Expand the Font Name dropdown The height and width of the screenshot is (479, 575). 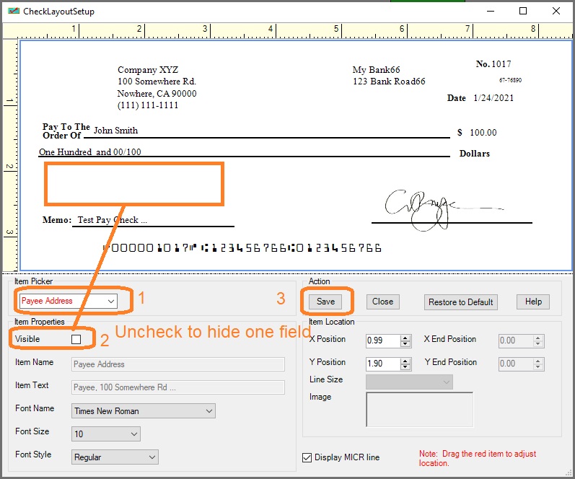point(209,411)
